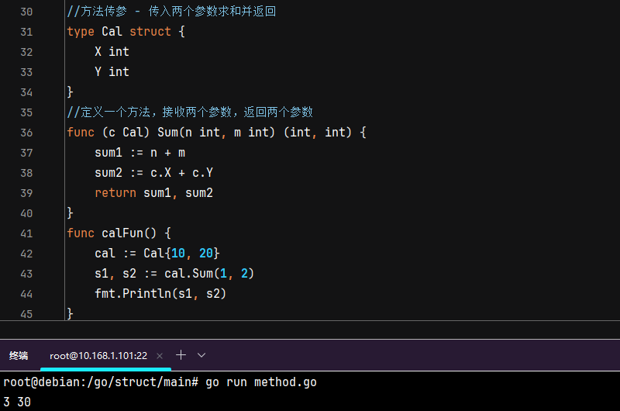Select the 终端 panel label
The image size is (620, 411).
pyautogui.click(x=19, y=356)
